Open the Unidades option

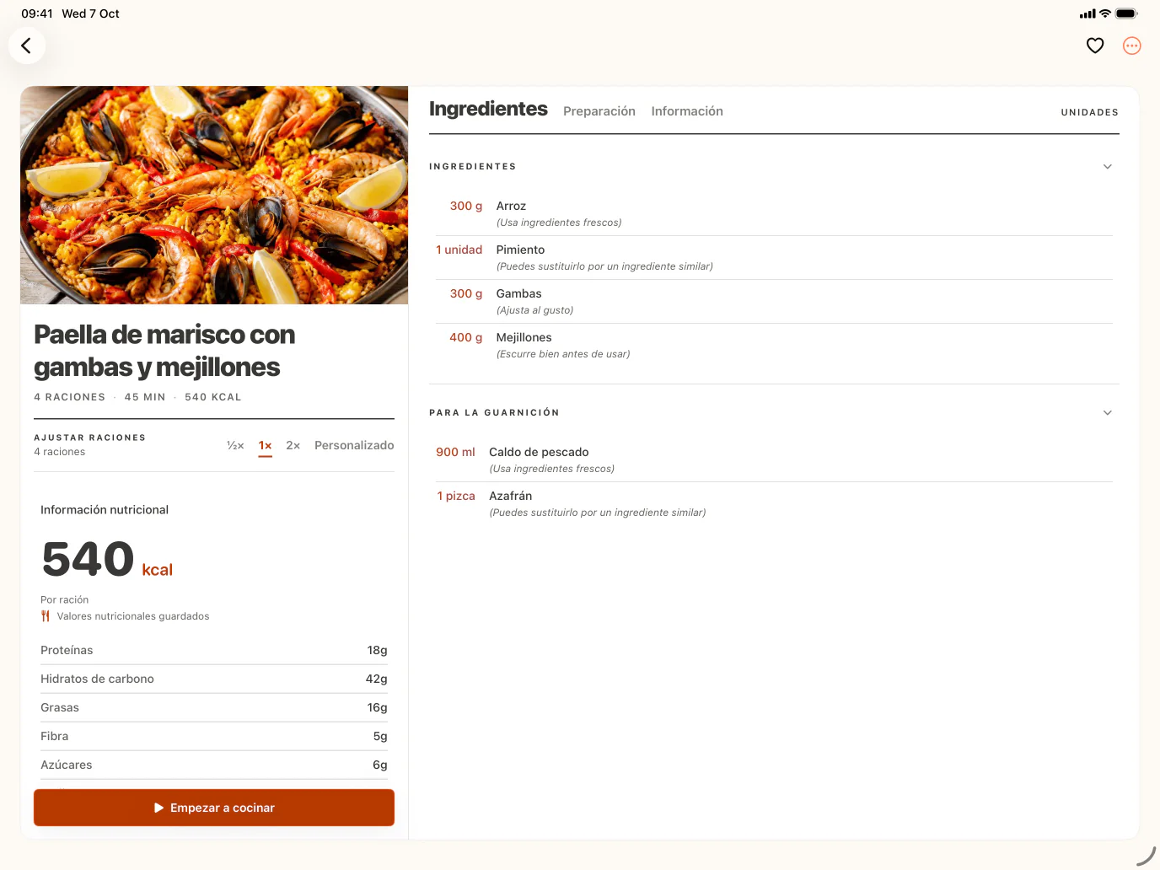pos(1089,112)
